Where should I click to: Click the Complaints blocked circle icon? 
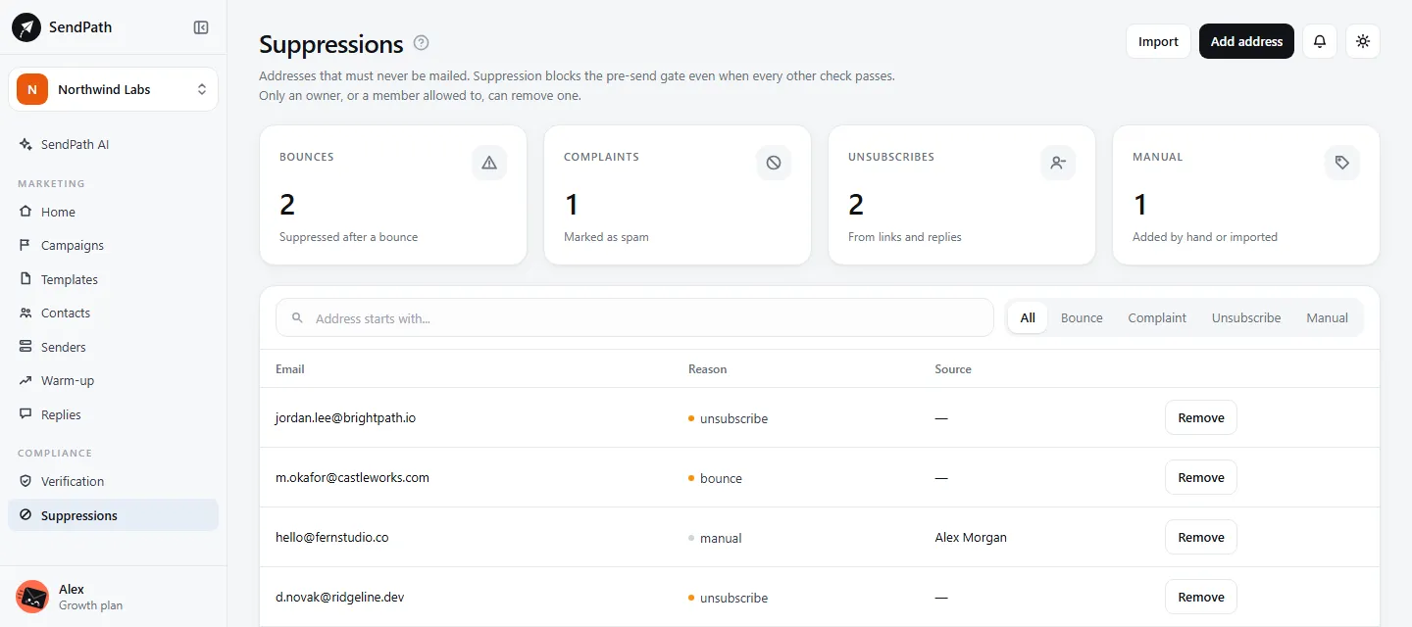point(774,163)
